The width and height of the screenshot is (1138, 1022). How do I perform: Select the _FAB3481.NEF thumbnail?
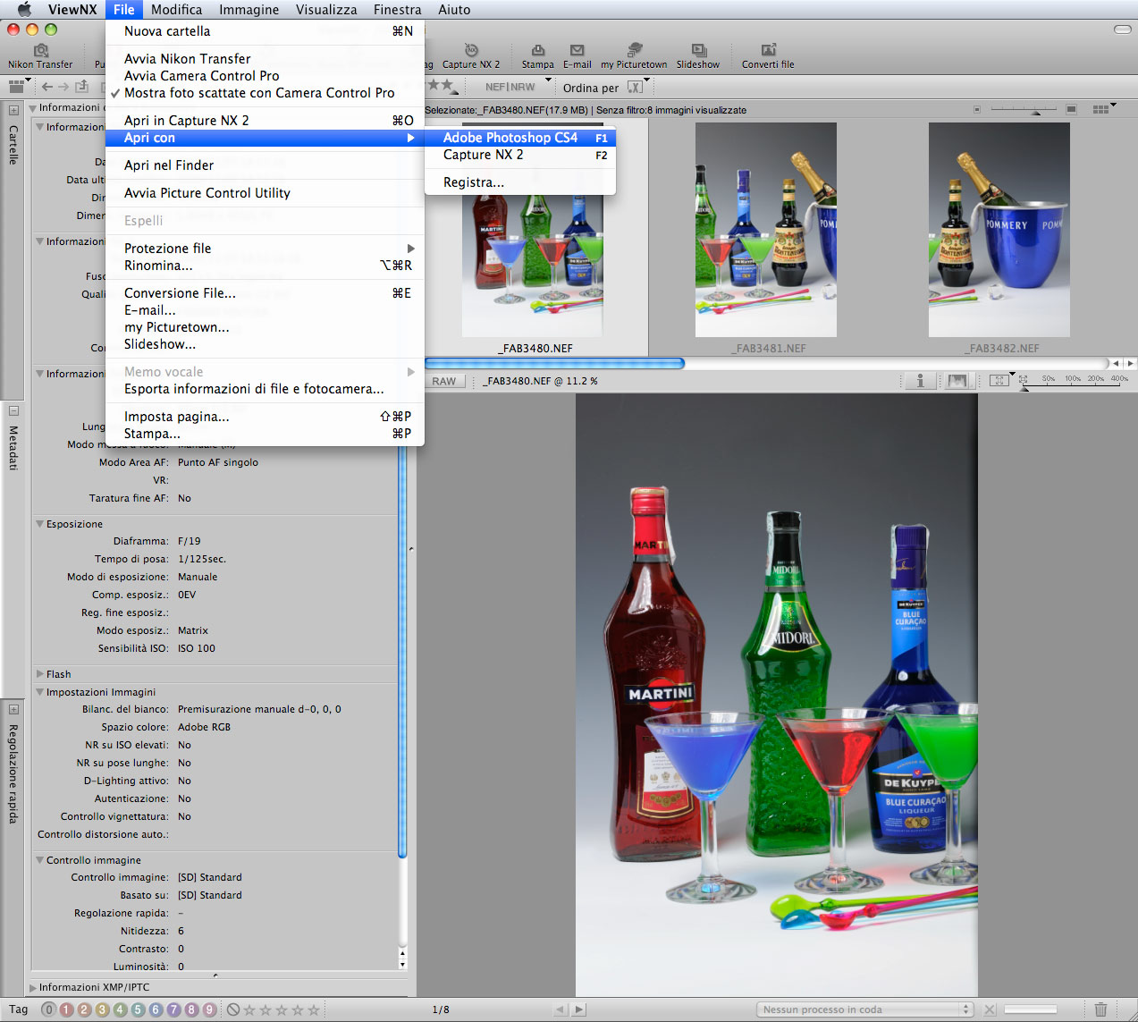click(766, 230)
